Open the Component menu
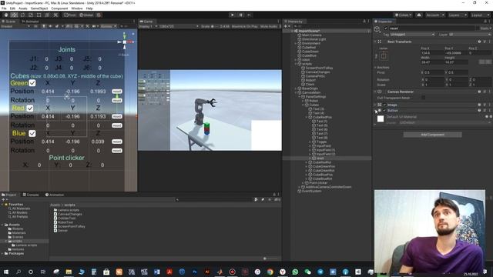Screen dimensions: 493x277 [x=59, y=8]
